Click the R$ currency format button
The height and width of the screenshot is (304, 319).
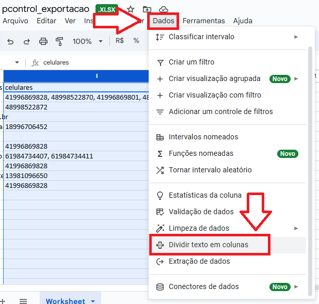[x=120, y=41]
